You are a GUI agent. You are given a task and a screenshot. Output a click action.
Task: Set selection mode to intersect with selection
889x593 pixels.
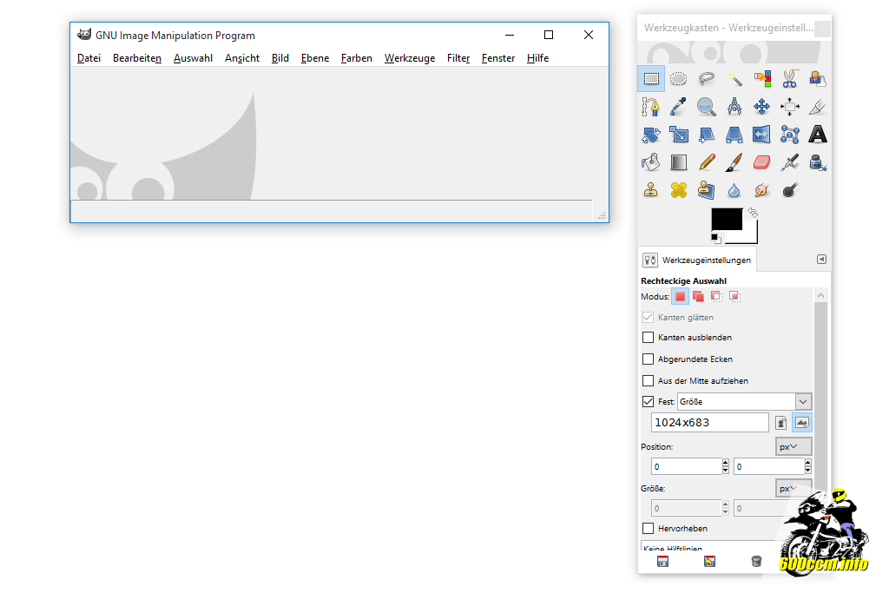(x=734, y=297)
